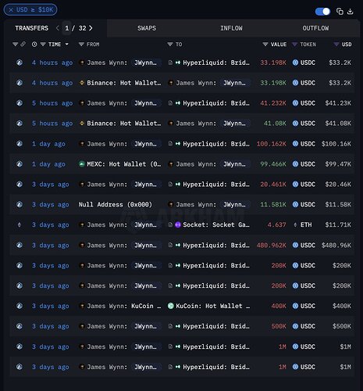Click the Ethereum chain icon in Socket row

point(20,224)
